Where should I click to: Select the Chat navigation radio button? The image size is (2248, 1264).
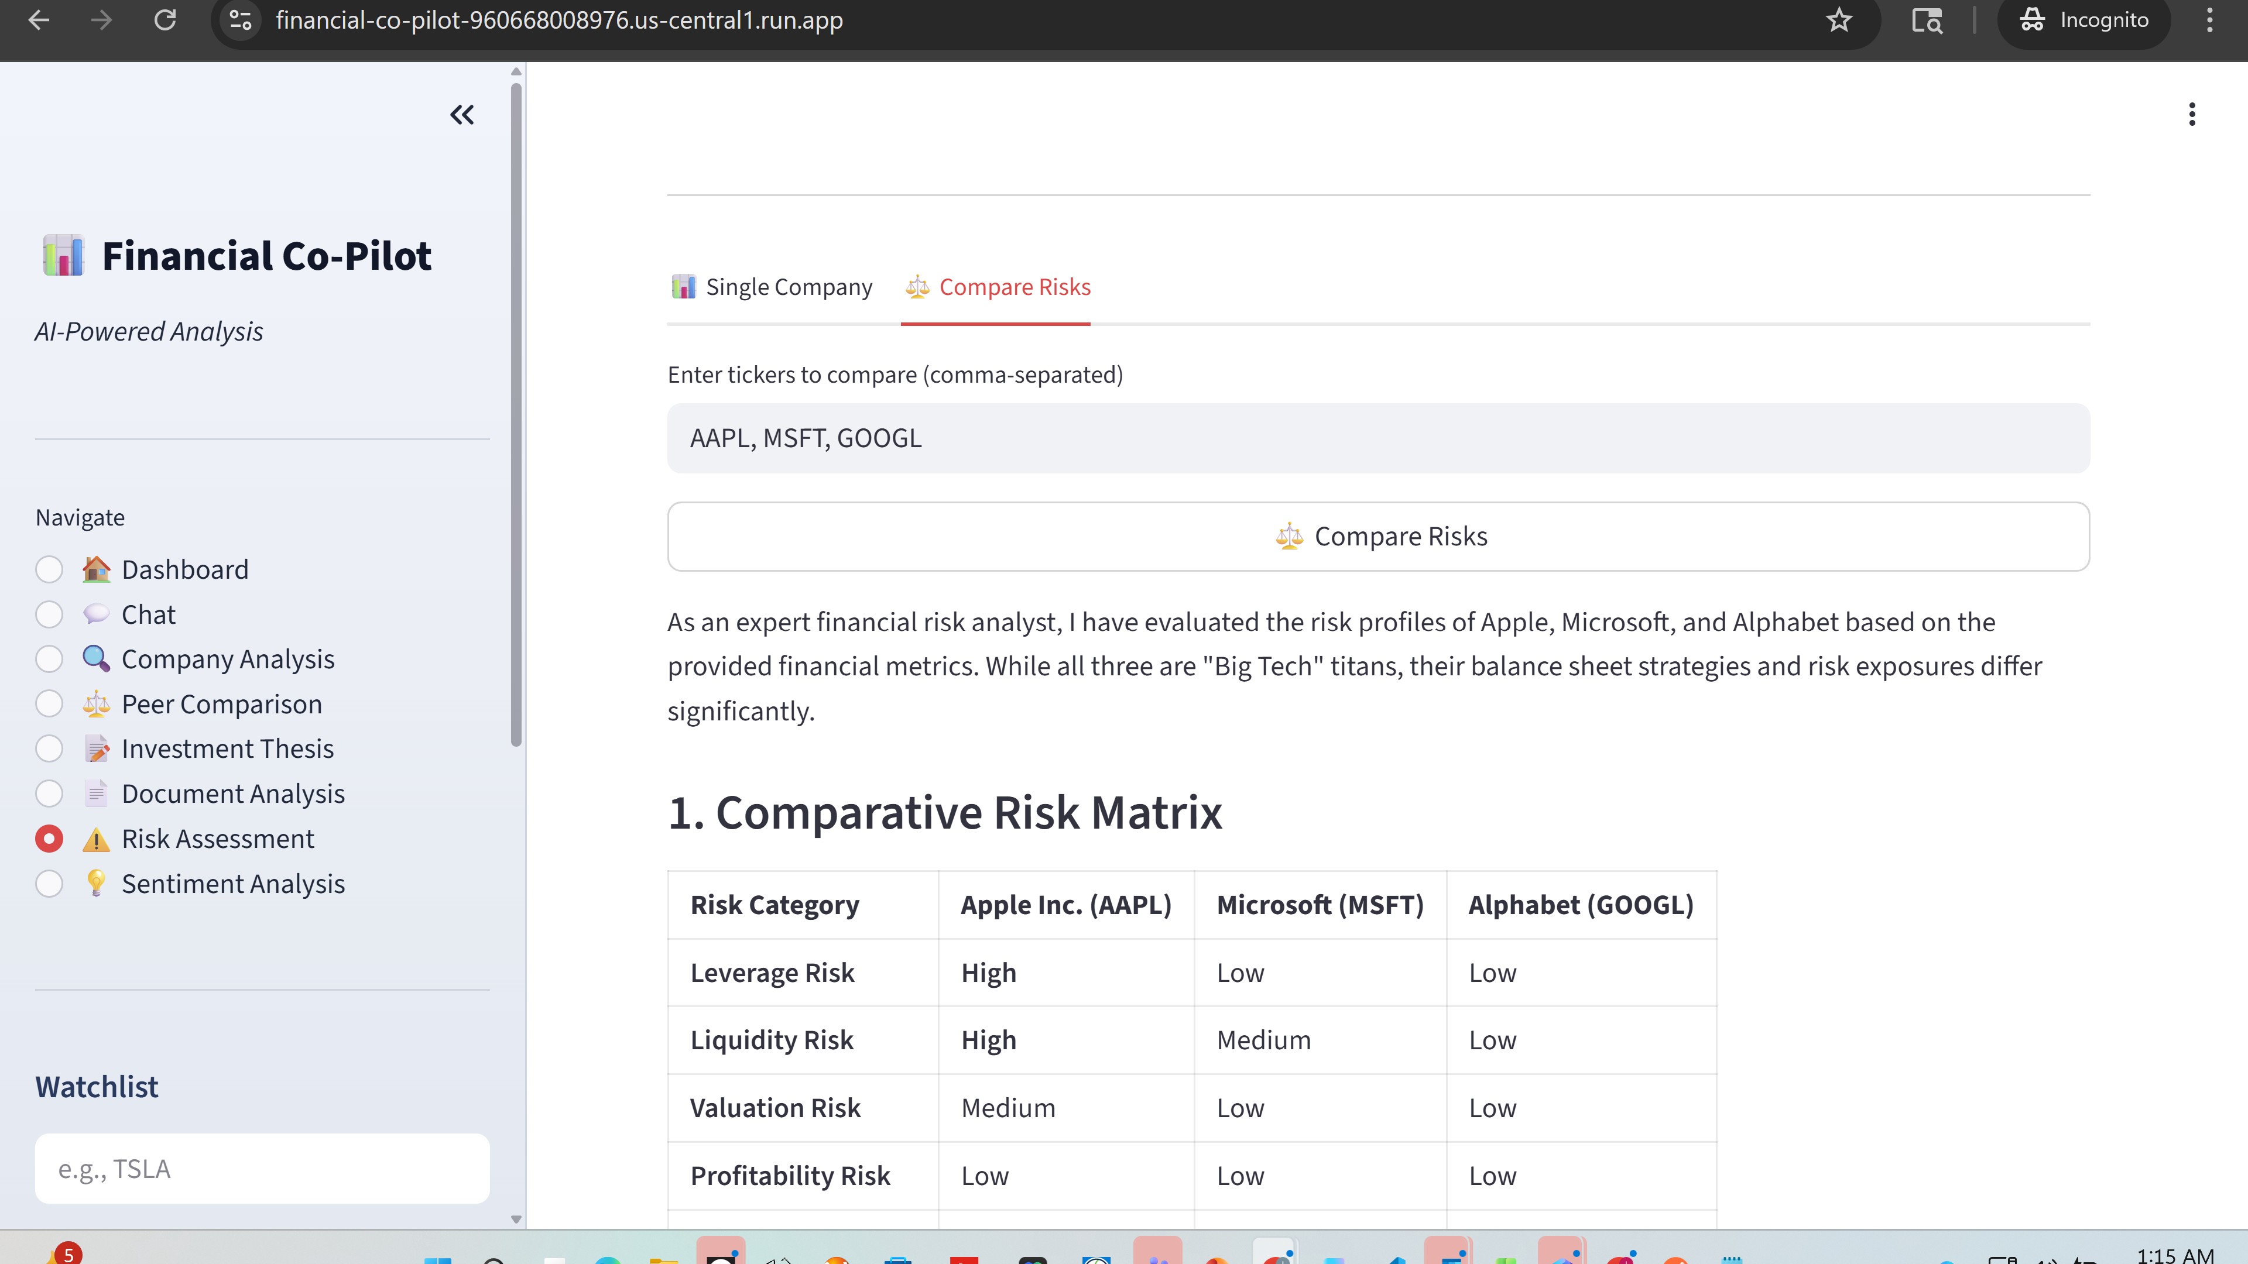[x=49, y=615]
